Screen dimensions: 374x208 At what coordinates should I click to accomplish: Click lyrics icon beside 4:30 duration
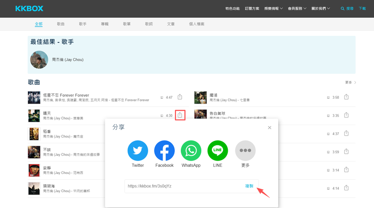(162, 116)
